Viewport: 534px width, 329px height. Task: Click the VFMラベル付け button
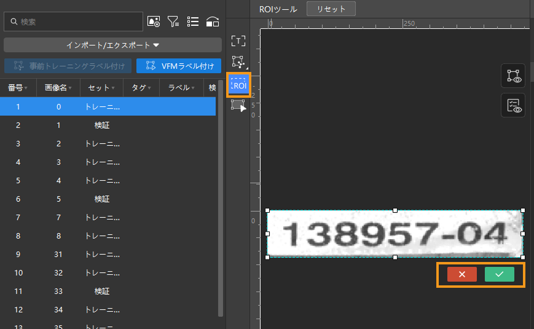[x=179, y=66]
